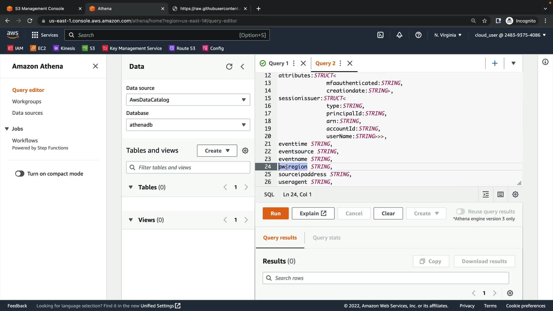This screenshot has width=553, height=311.
Task: Open the Data source dropdown AwsDataCatalog
Action: click(188, 100)
